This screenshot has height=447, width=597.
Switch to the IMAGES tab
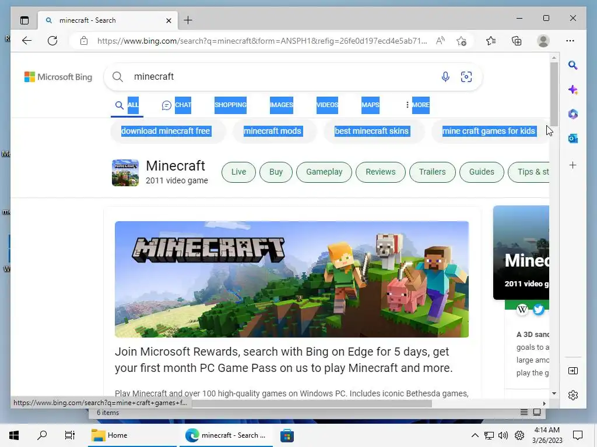point(282,105)
